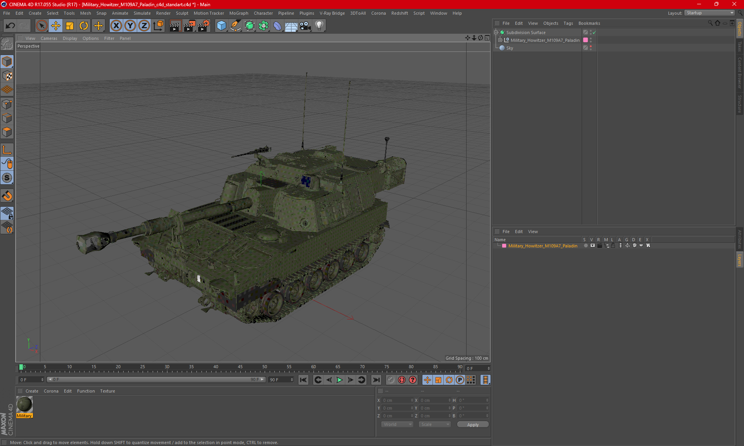Select the Scale tool

(x=70, y=26)
